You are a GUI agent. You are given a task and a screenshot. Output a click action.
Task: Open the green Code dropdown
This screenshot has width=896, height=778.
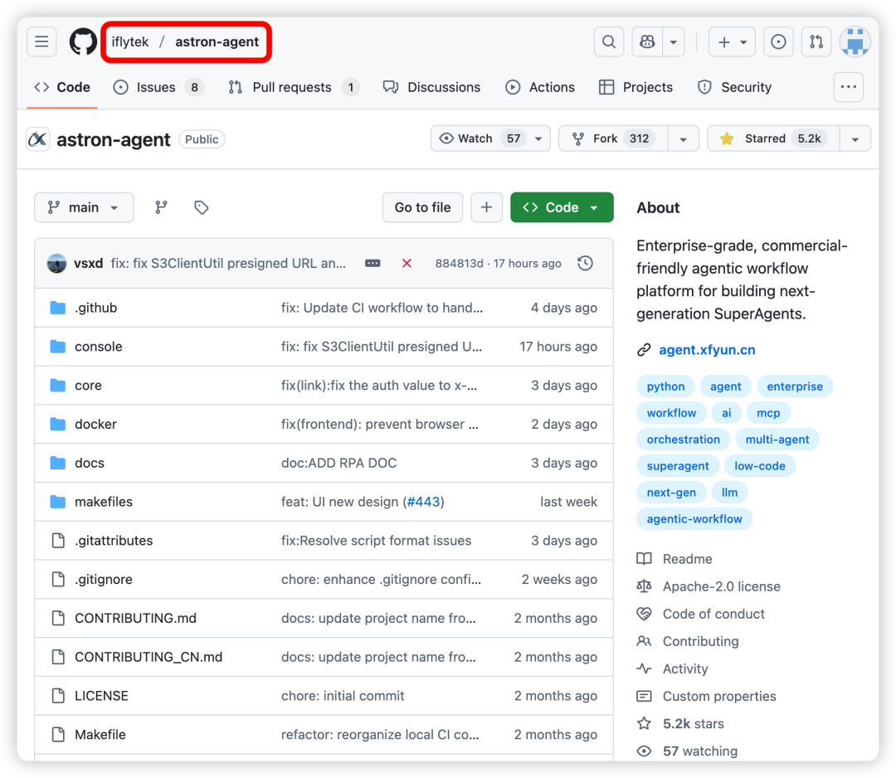[561, 207]
